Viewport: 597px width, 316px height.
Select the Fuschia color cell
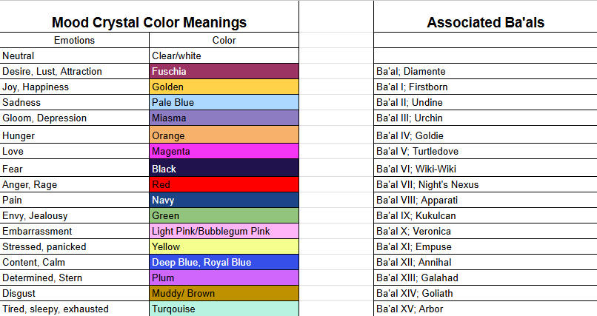[224, 71]
